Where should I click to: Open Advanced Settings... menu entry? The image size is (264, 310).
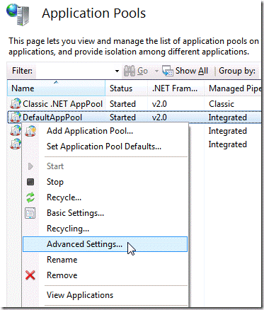(x=105, y=244)
